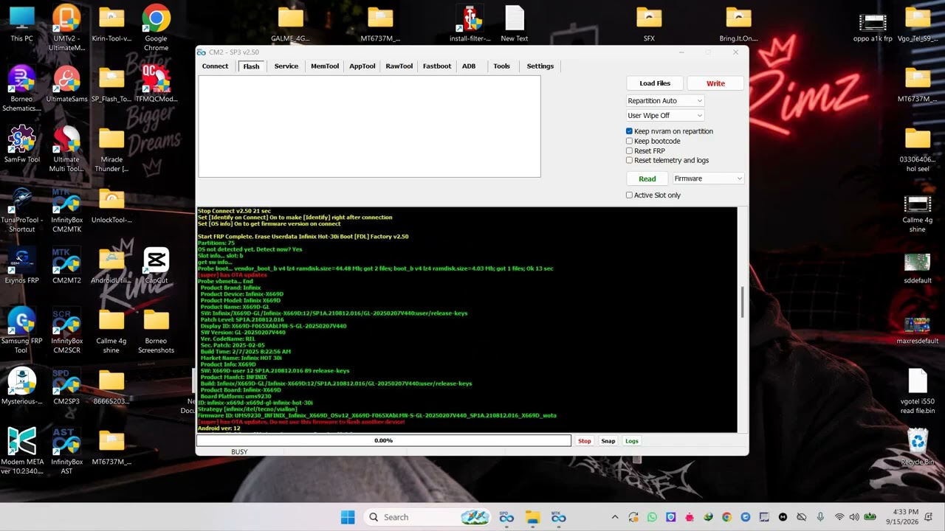
Task: Launch Google Chrome from the desktop
Action: (x=156, y=28)
